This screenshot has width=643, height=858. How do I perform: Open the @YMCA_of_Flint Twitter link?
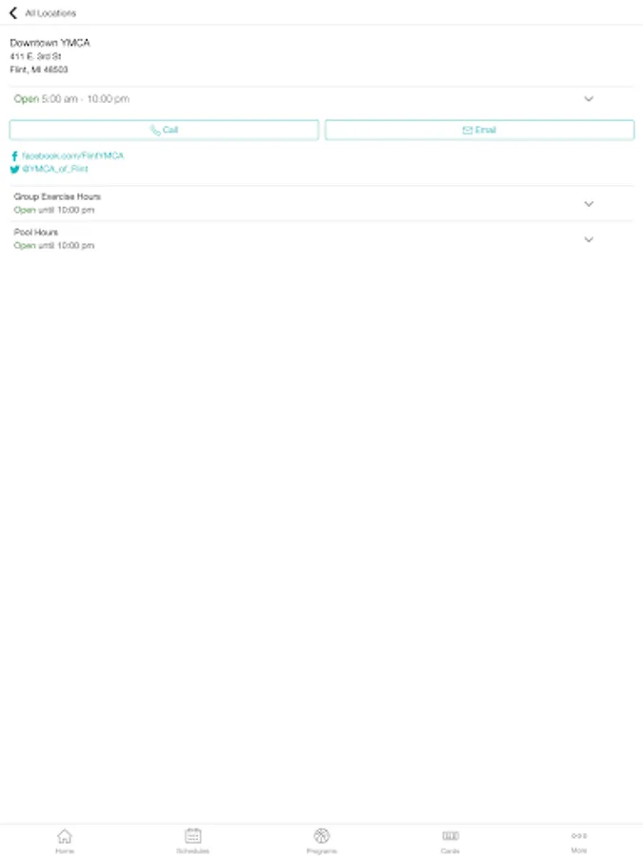[54, 169]
